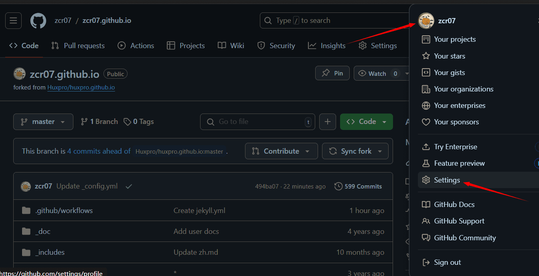Open the commit history clock icon
The height and width of the screenshot is (276, 539).
click(338, 187)
